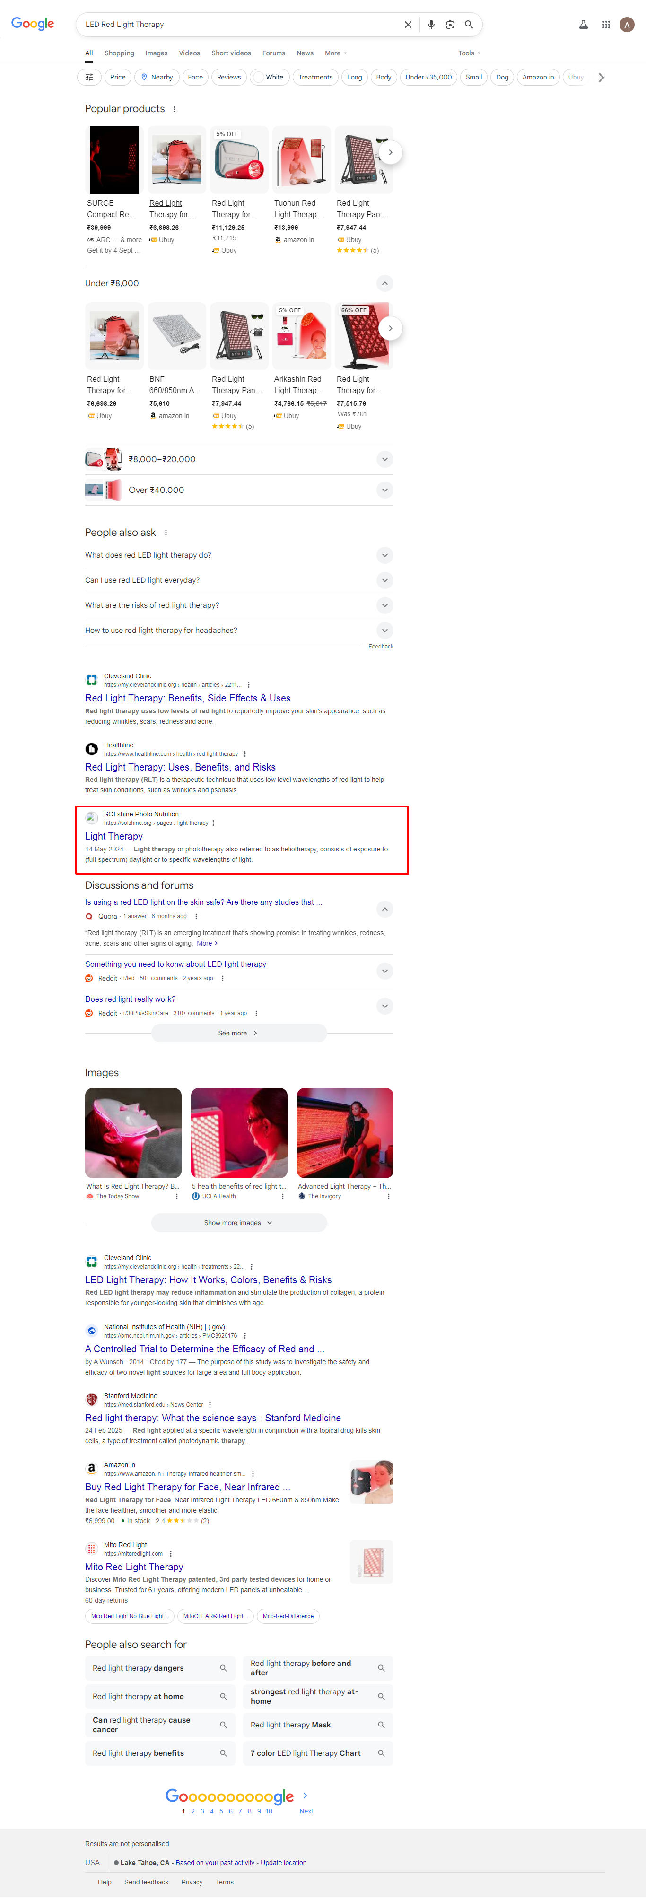Screen dimensions: 646x1901
Task: Open the three-dot menu beside the SOLshine result
Action: (214, 823)
